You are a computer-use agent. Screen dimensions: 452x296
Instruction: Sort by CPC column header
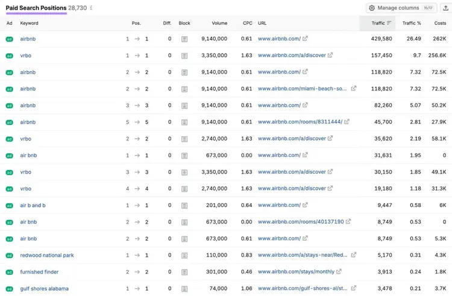(247, 23)
